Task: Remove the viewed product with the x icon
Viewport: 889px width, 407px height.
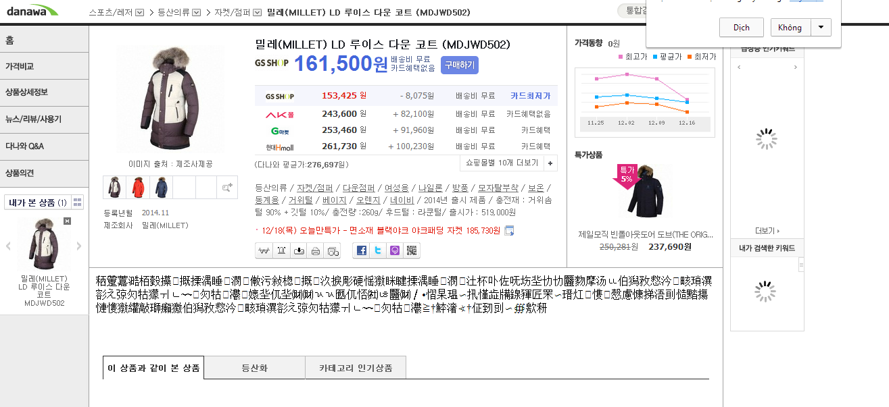Action: point(67,221)
